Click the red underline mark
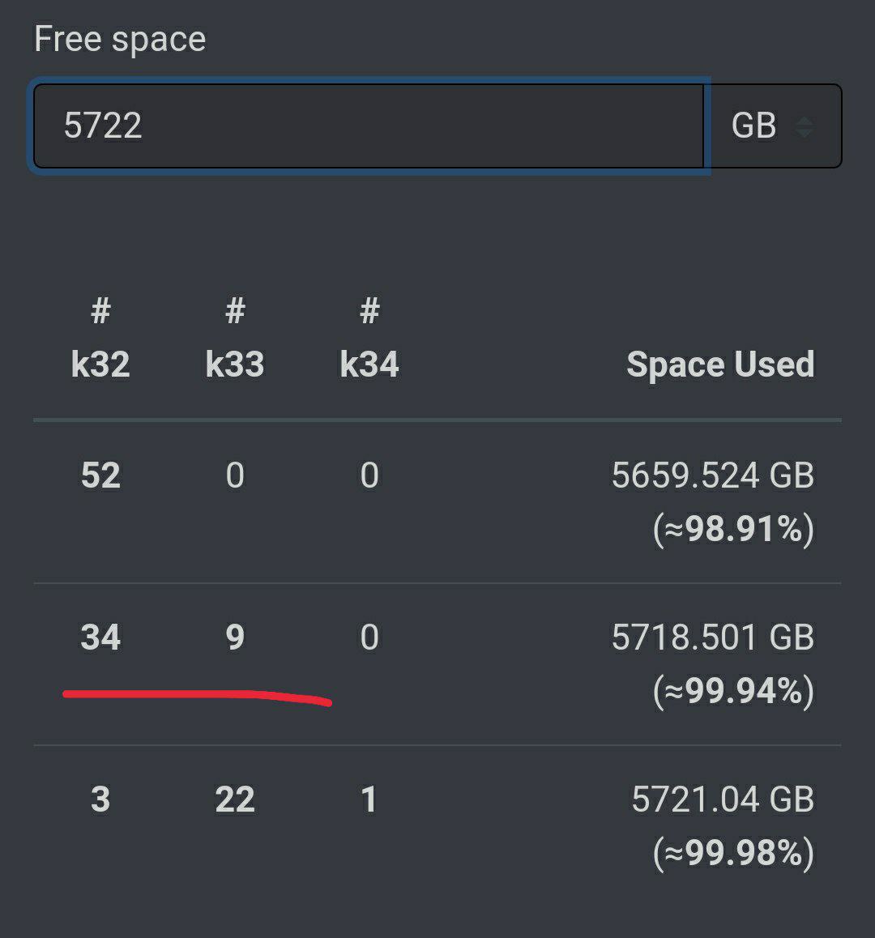 pos(197,695)
